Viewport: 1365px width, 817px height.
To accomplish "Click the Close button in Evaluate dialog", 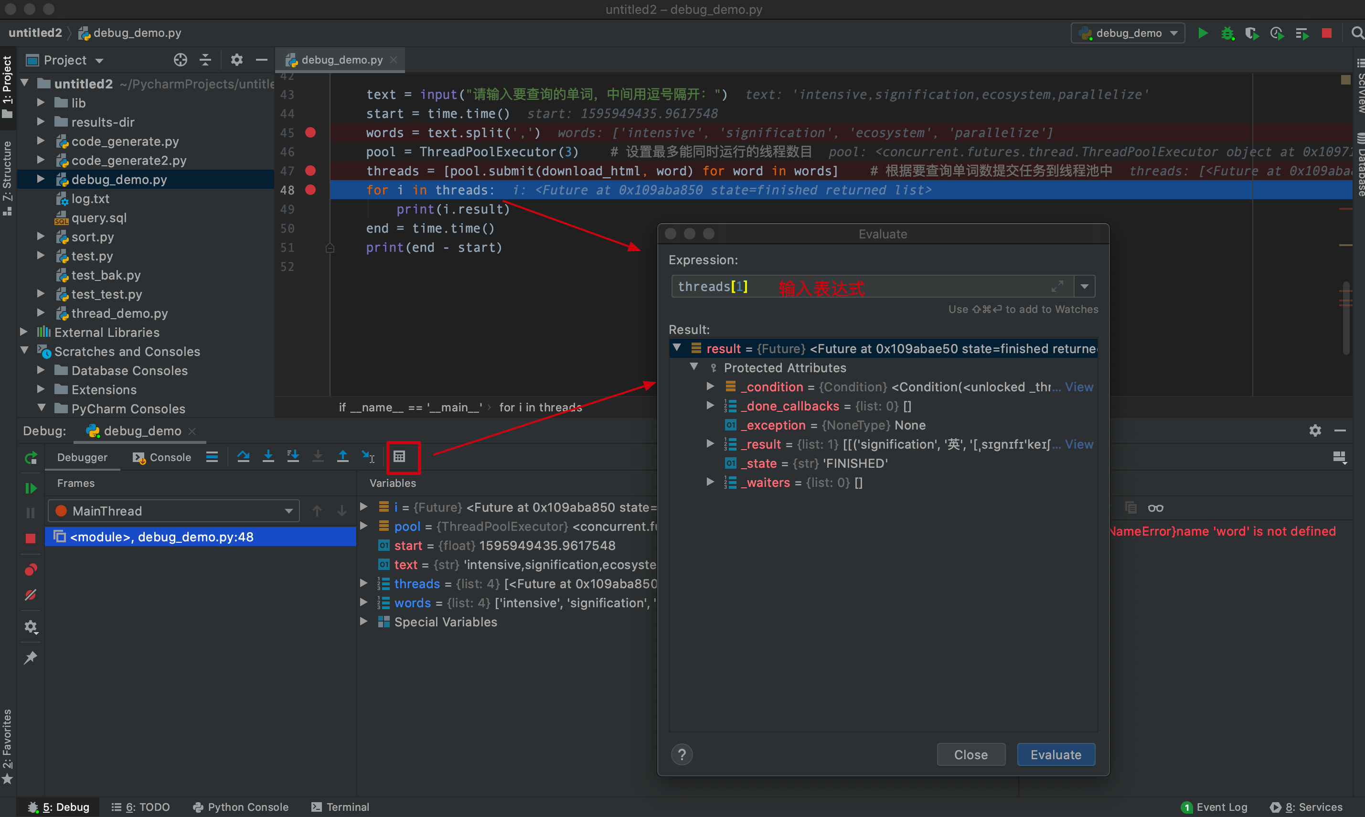I will [x=970, y=755].
